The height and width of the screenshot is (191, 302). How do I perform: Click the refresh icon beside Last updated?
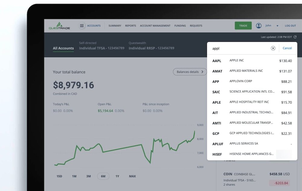click(x=295, y=37)
